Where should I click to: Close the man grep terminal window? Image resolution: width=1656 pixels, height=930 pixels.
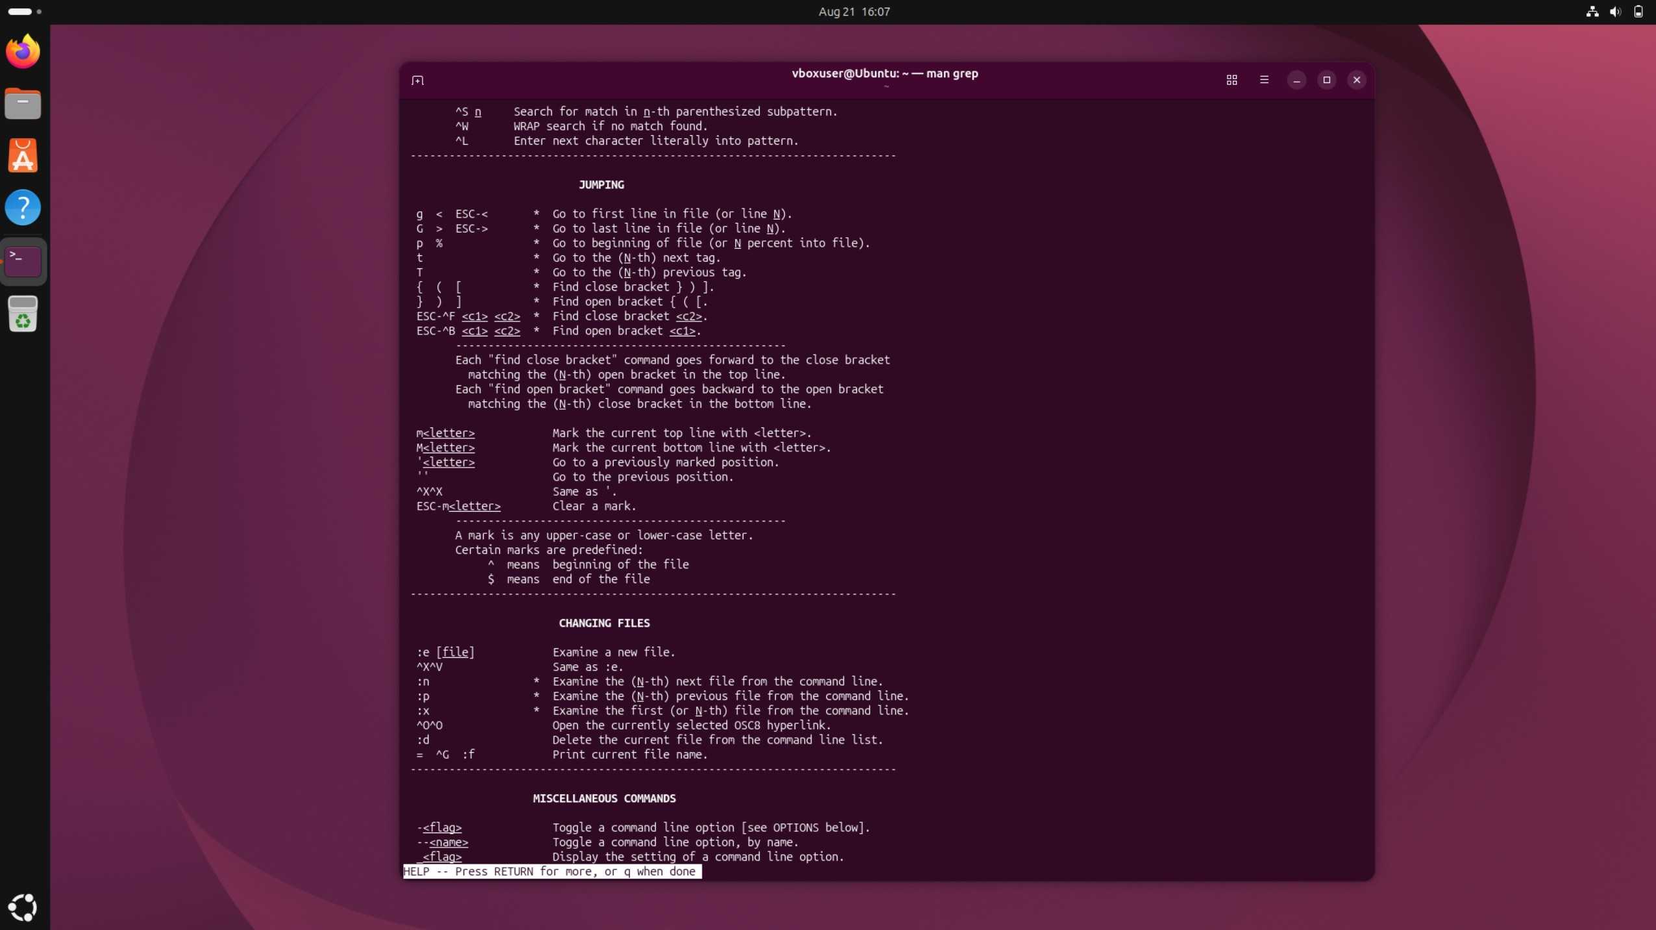tap(1356, 80)
